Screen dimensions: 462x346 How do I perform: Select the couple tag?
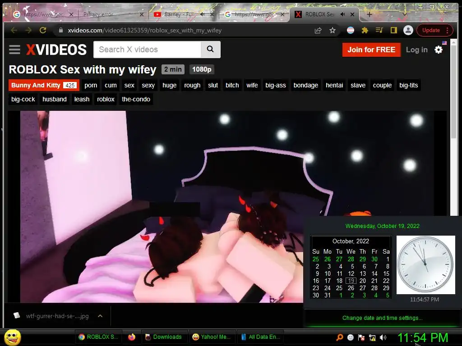point(382,85)
